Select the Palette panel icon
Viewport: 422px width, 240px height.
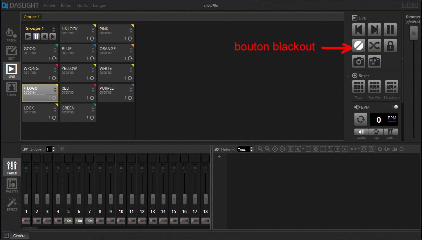pyautogui.click(x=12, y=186)
